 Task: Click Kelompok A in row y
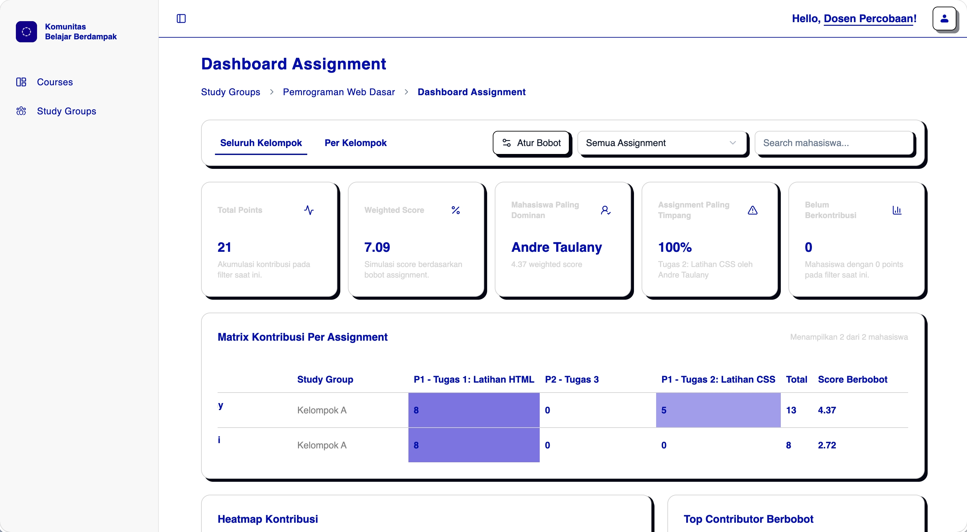(322, 410)
